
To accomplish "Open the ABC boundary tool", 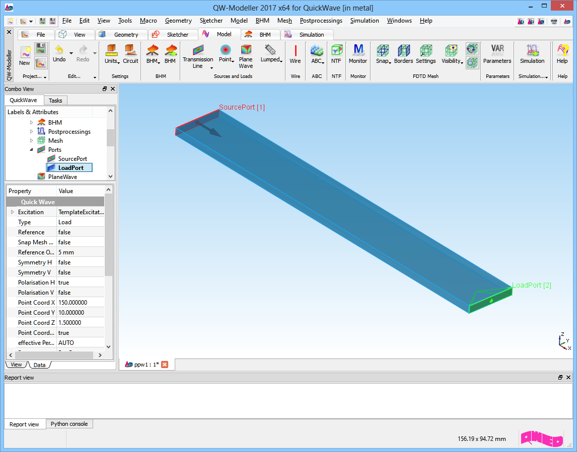I will 317,54.
